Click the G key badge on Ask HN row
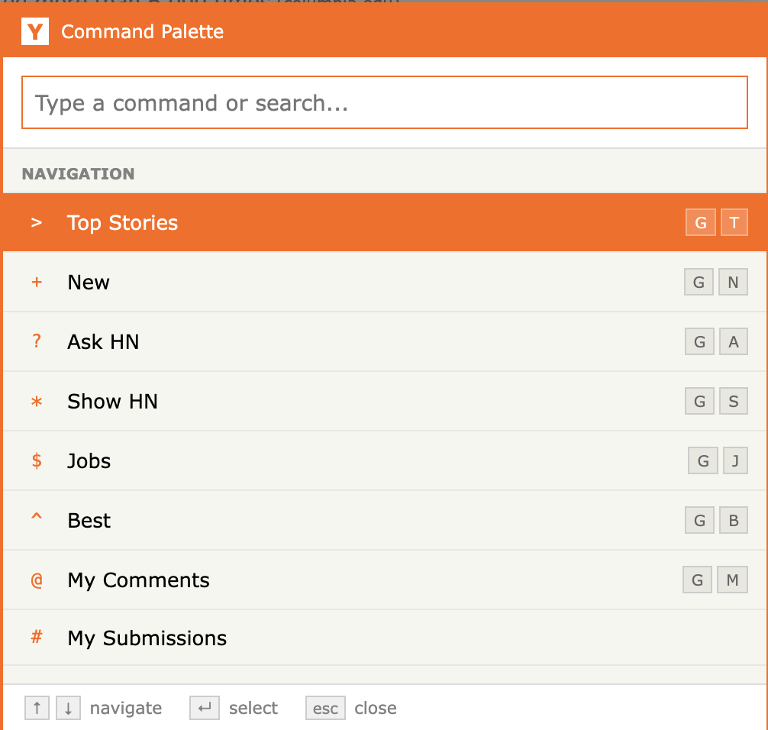 pos(700,341)
